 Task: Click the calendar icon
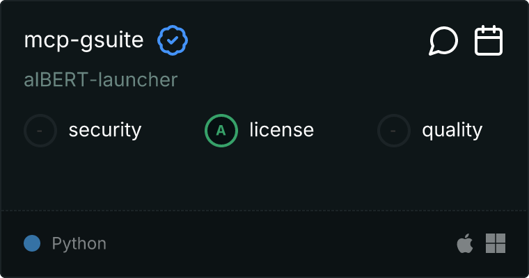(489, 41)
